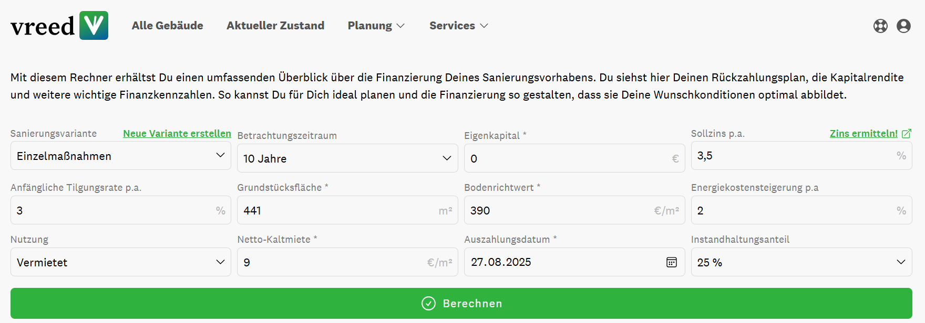Focus the Eigenkapital input field
This screenshot has height=323, width=925.
point(568,158)
